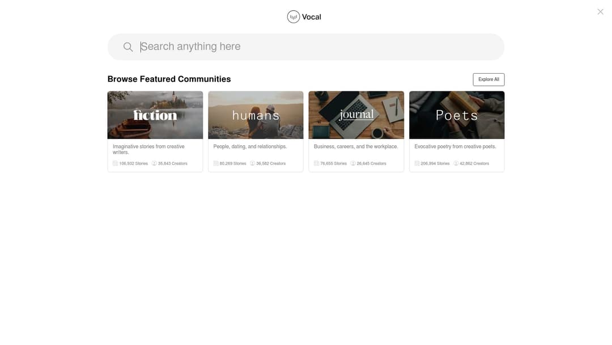Click 'Evocative poetry from creative poets.' description
The image size is (612, 345).
pyautogui.click(x=456, y=146)
